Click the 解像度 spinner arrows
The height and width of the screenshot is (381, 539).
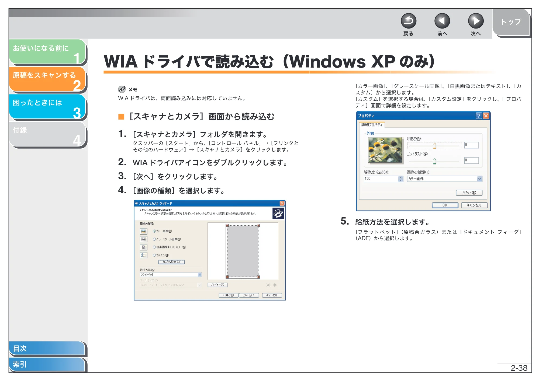(x=400, y=179)
